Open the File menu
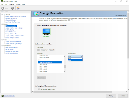 tap(2, 4)
